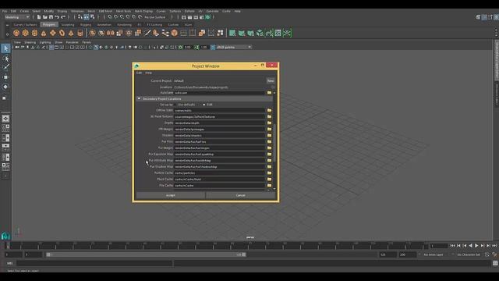Open animation preferences icon beside Character Set
499x281 pixels.
click(494, 254)
